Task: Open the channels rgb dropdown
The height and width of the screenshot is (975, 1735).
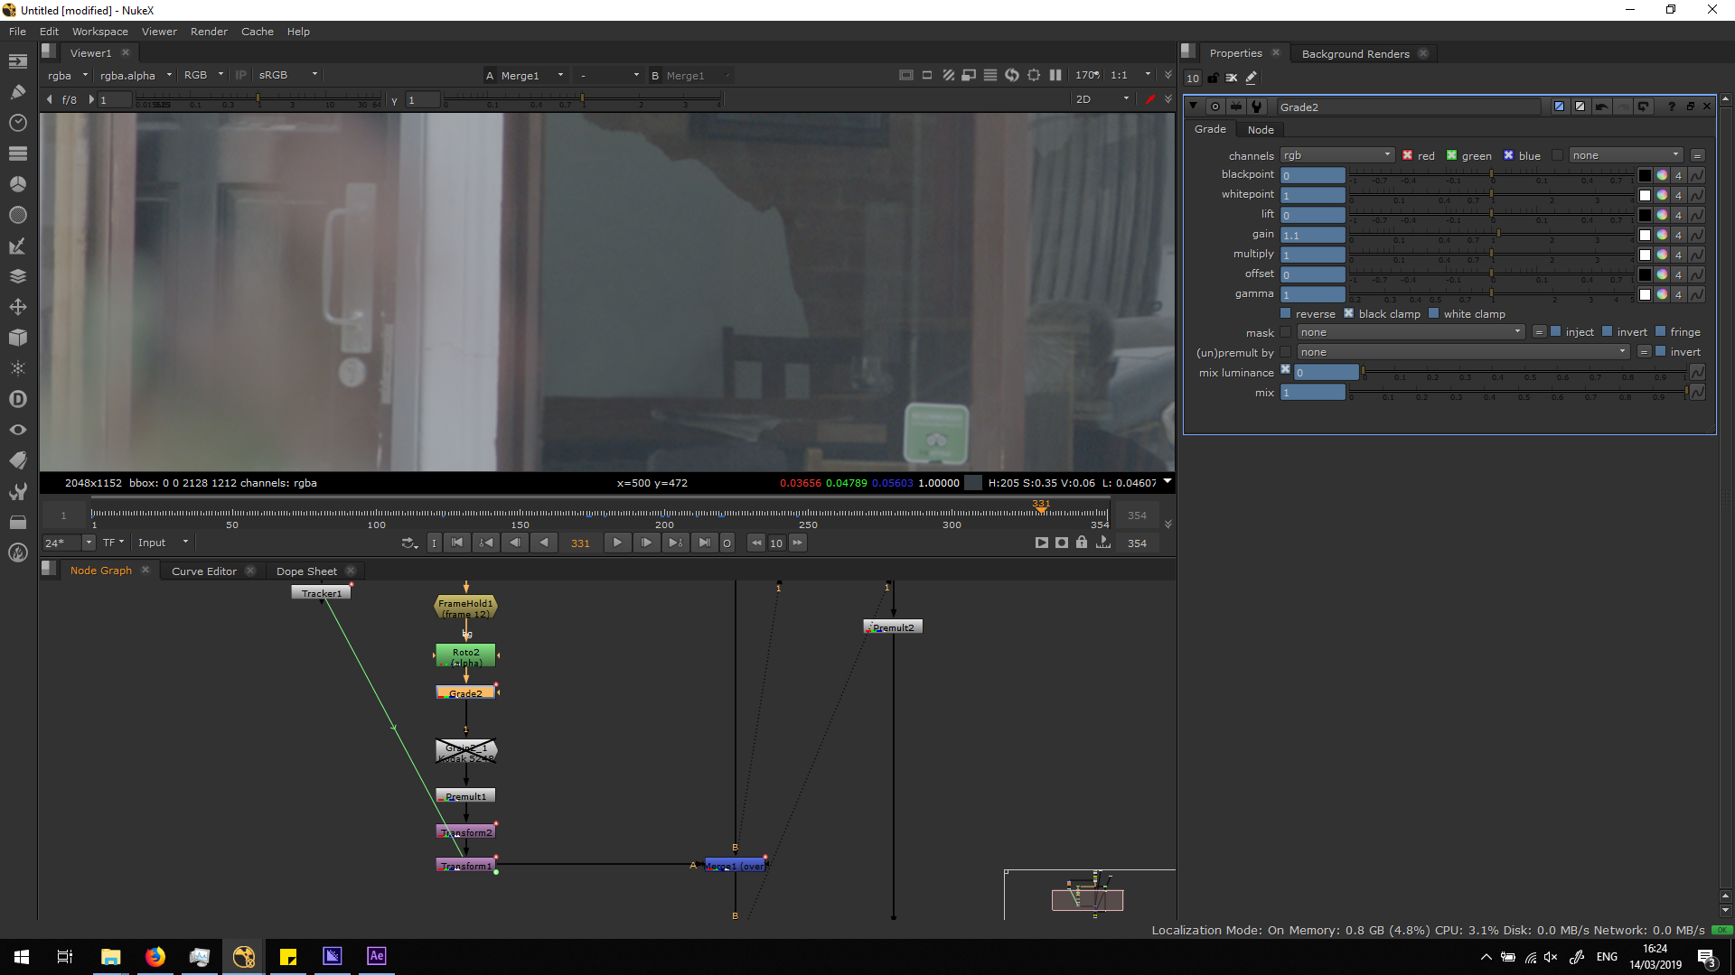Action: 1336,155
